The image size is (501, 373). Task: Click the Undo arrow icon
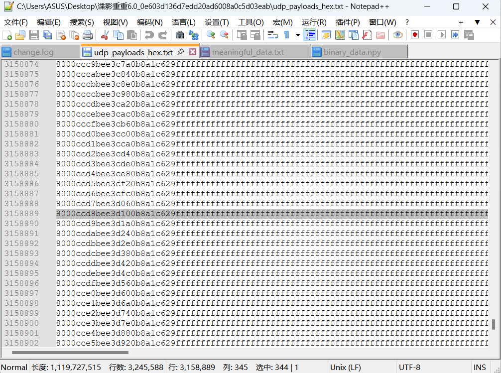click(149, 35)
